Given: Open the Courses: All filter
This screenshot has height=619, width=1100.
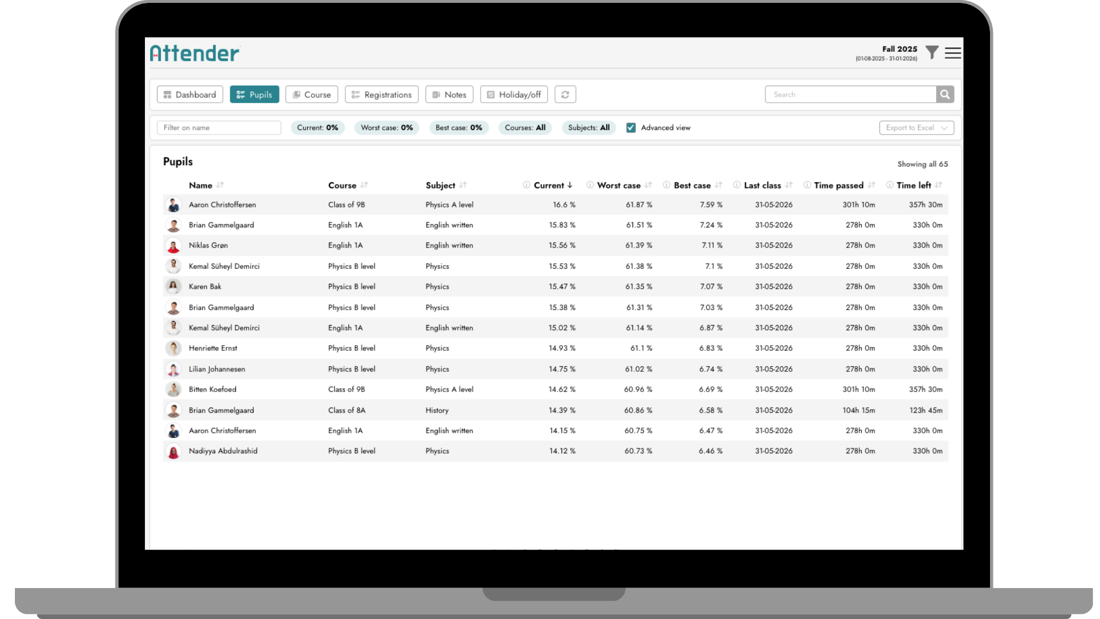Looking at the screenshot, I should [525, 128].
